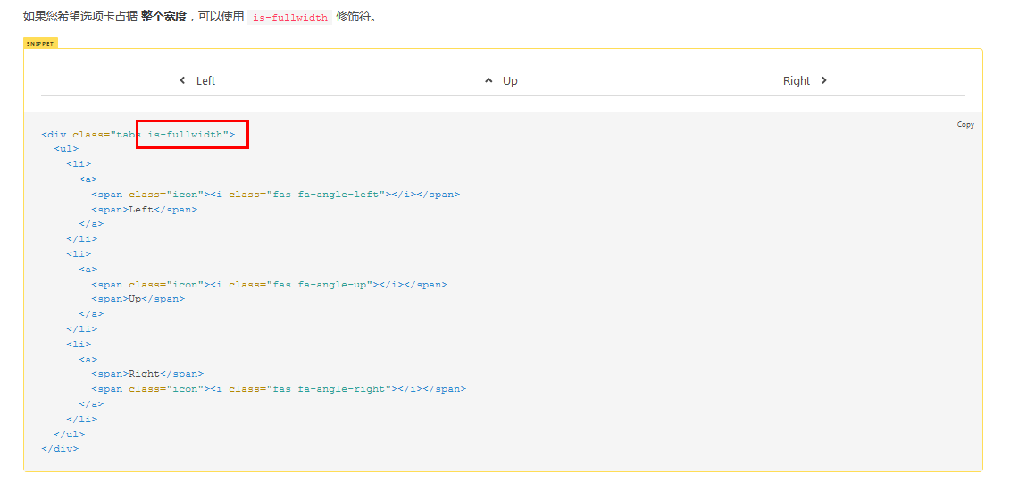
Task: Click the closing </ul> code line
Action: (x=70, y=434)
